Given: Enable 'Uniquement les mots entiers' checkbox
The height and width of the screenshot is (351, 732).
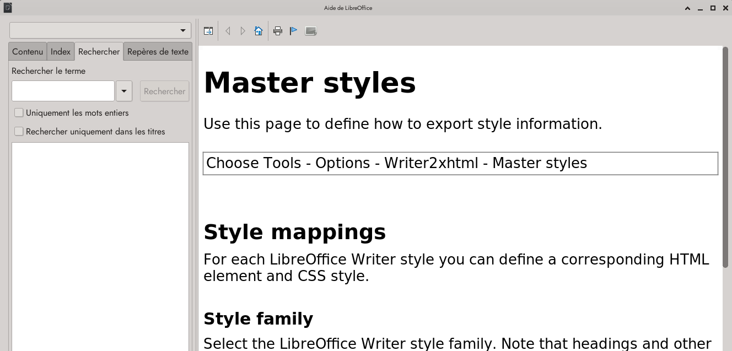Looking at the screenshot, I should click(19, 113).
